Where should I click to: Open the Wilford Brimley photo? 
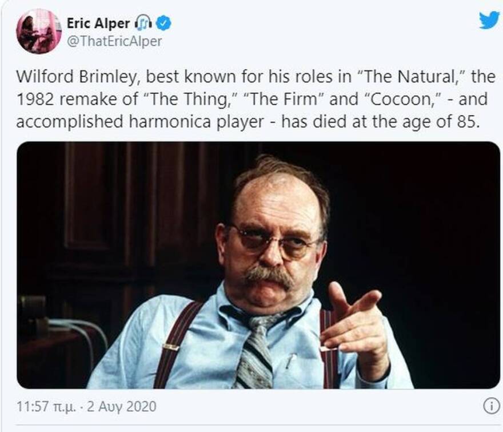pos(258,265)
